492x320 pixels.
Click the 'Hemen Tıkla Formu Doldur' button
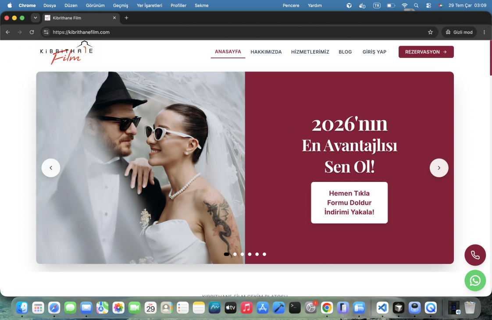point(349,203)
